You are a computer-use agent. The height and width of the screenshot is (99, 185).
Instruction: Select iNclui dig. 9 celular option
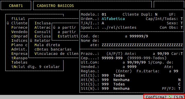click(36, 67)
